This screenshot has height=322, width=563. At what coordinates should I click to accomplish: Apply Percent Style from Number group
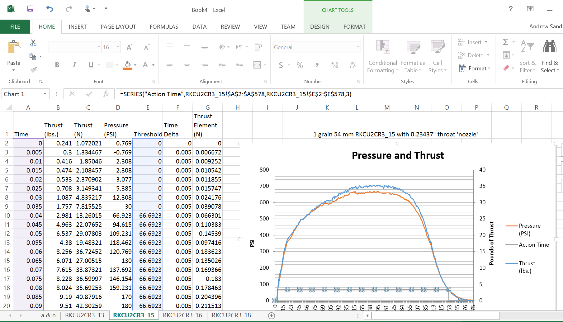(x=300, y=65)
